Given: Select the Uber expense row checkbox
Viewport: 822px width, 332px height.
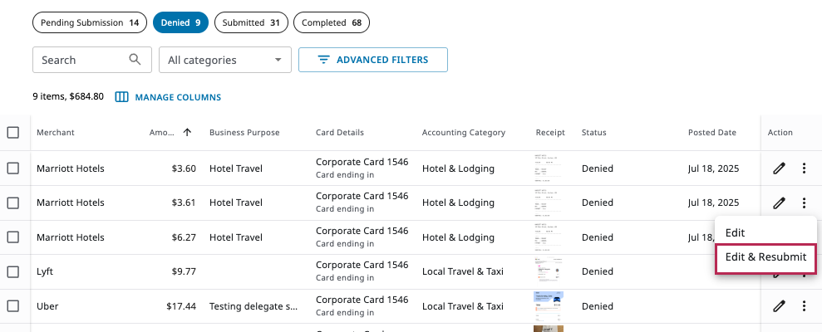Looking at the screenshot, I should pyautogui.click(x=13, y=306).
